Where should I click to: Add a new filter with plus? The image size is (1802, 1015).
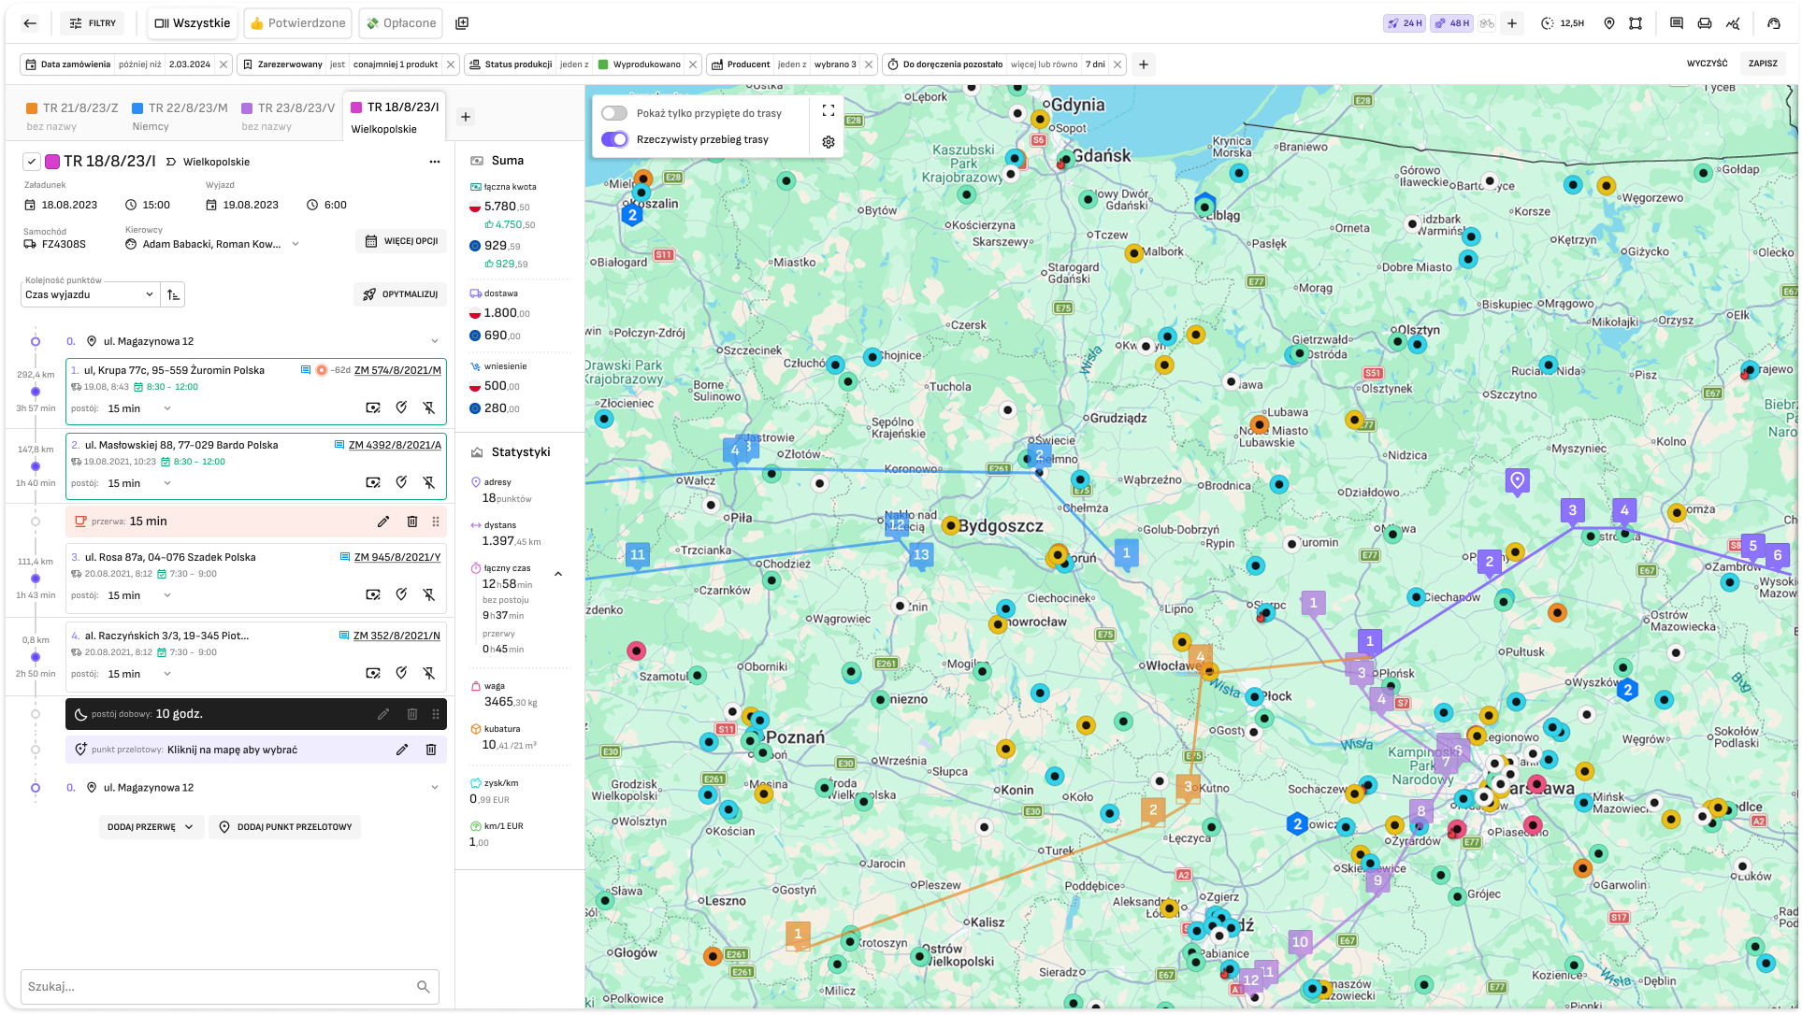pyautogui.click(x=1144, y=64)
